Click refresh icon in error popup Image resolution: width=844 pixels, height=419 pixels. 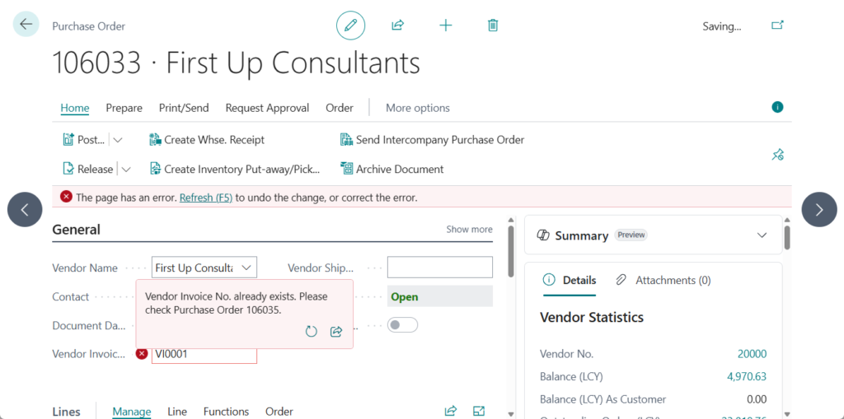click(x=311, y=332)
